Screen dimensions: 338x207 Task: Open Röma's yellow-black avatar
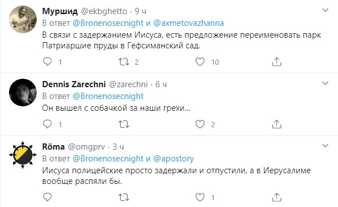[x=23, y=155]
